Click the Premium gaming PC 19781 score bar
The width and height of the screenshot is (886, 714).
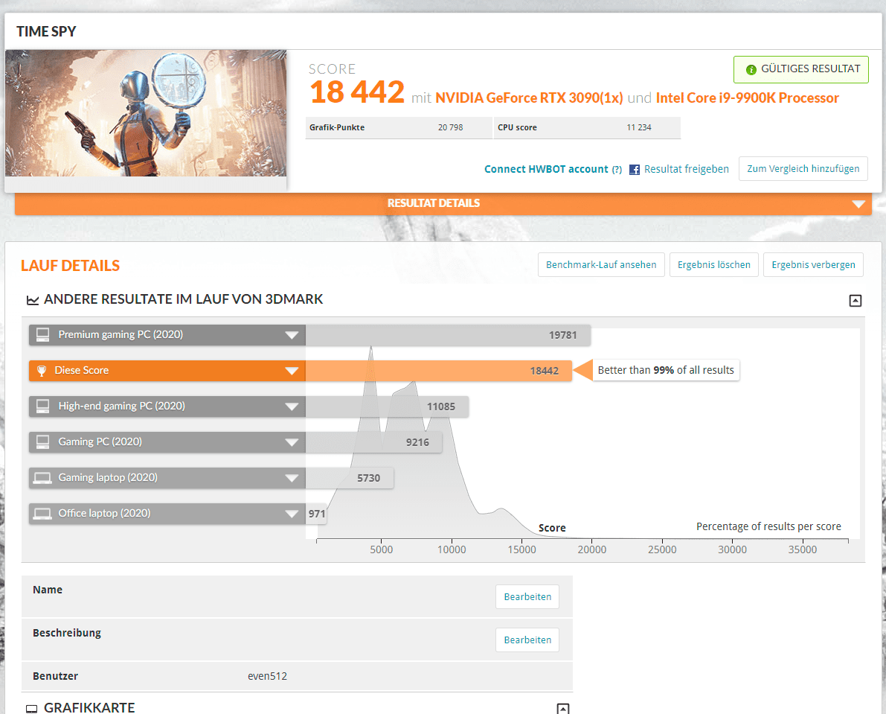(x=448, y=335)
